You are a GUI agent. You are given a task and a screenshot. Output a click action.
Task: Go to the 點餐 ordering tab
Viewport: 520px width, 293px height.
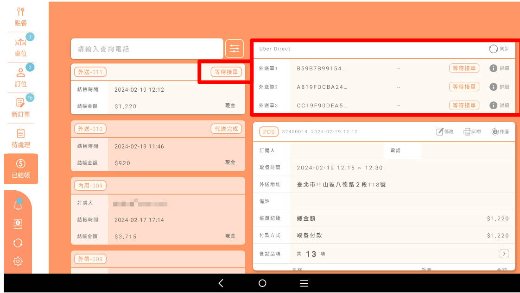click(20, 17)
